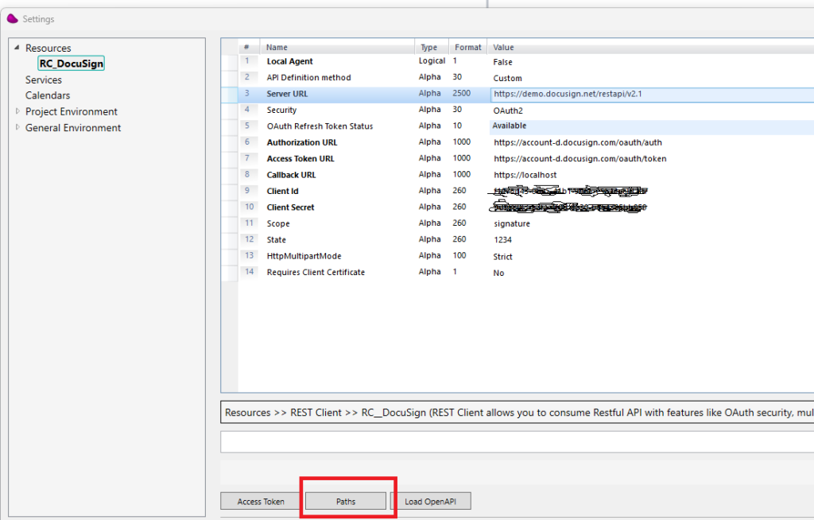The image size is (814, 520).
Task: Expand the General Environment node
Action: (17, 127)
